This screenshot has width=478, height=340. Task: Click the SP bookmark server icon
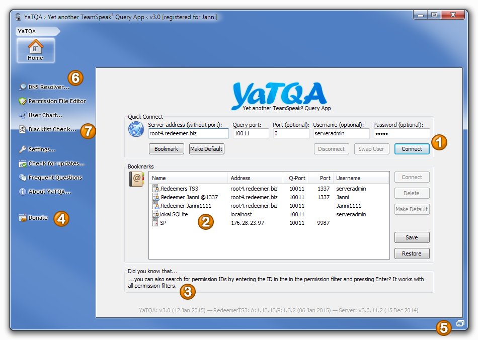(155, 223)
